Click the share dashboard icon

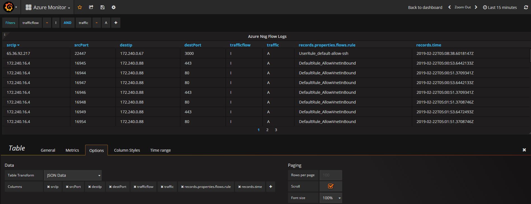(x=91, y=7)
